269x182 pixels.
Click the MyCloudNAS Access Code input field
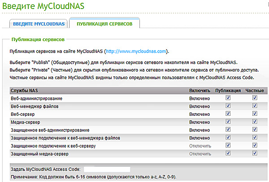tap(107, 169)
